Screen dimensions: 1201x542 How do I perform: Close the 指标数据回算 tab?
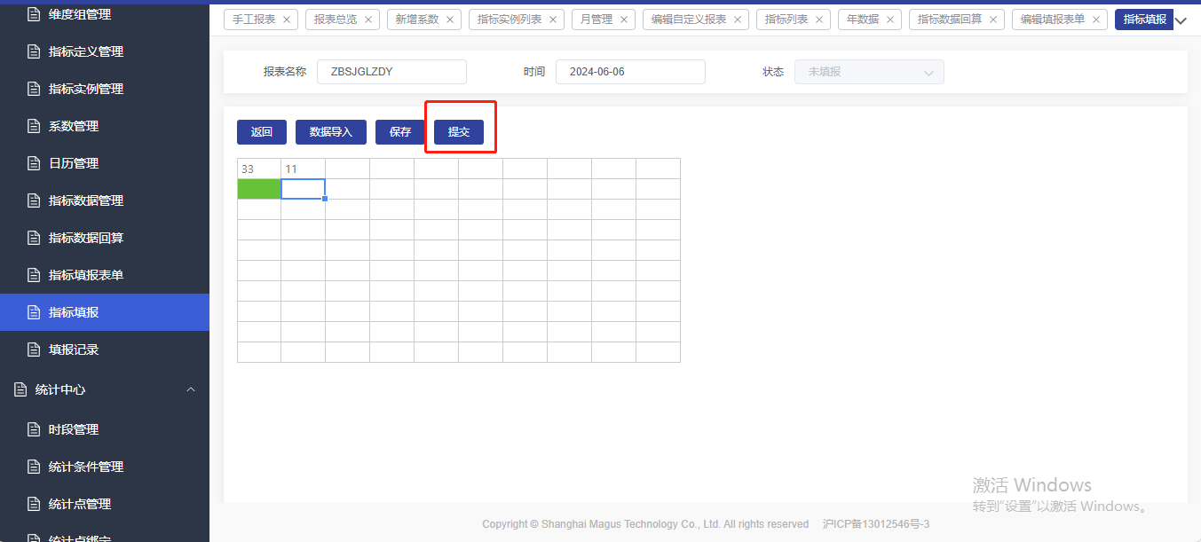[x=993, y=20]
